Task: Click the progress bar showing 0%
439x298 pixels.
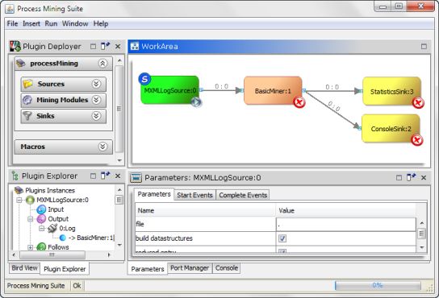Action: (378, 285)
